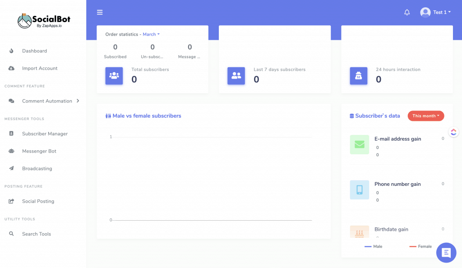
Task: Open the March month dropdown
Action: tap(151, 34)
